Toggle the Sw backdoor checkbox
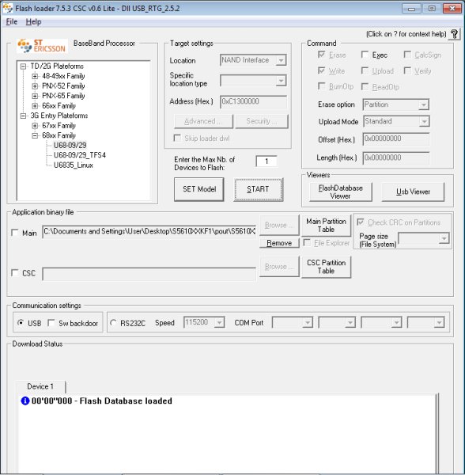465x475 pixels. point(51,323)
